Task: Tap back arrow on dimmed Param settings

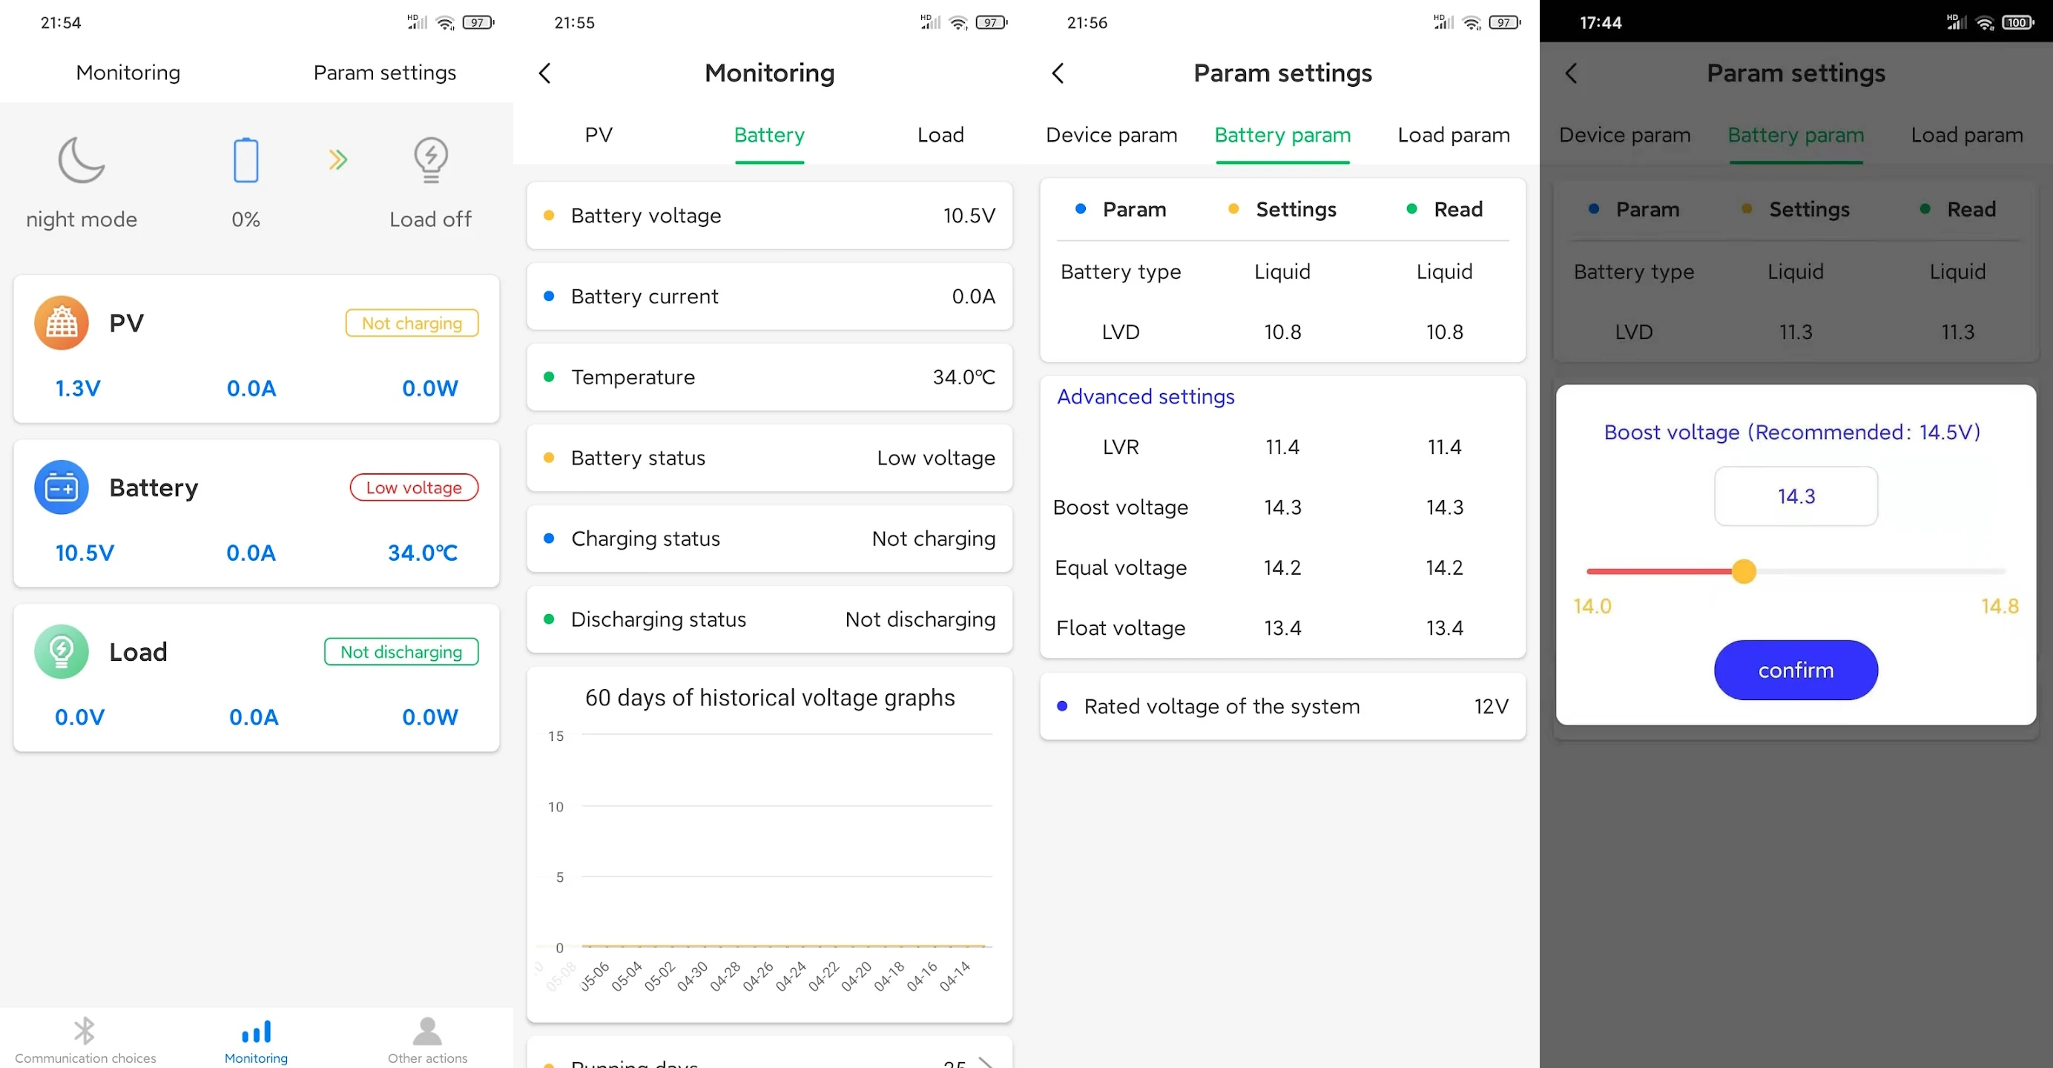Action: tap(1572, 73)
